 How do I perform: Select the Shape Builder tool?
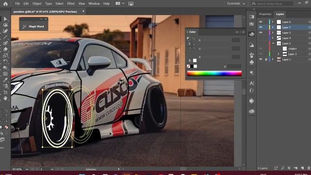coord(5,68)
